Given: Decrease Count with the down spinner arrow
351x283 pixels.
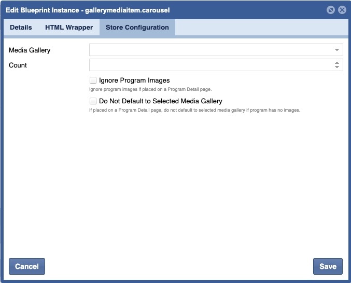Looking at the screenshot, I should coord(337,68).
